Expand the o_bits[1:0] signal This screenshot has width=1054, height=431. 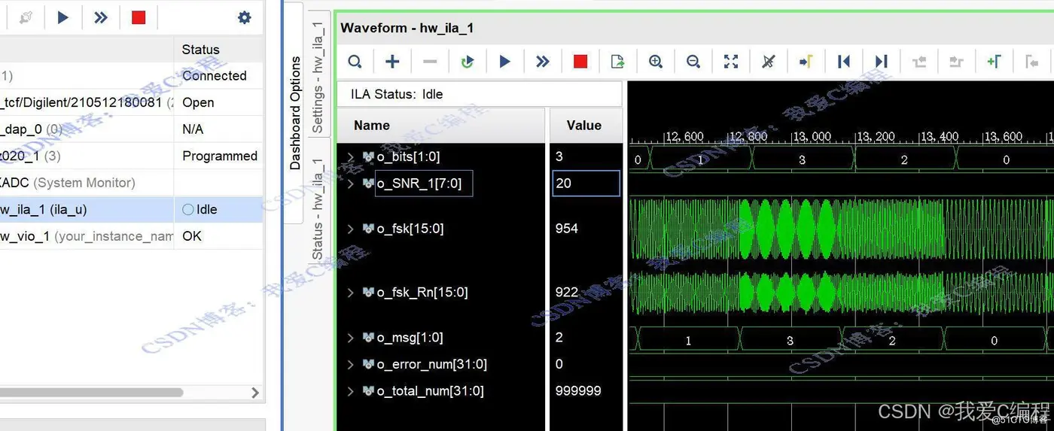[x=350, y=156]
